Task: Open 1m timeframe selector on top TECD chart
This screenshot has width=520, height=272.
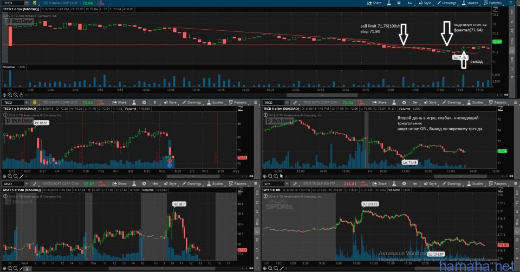Action: 409,3
